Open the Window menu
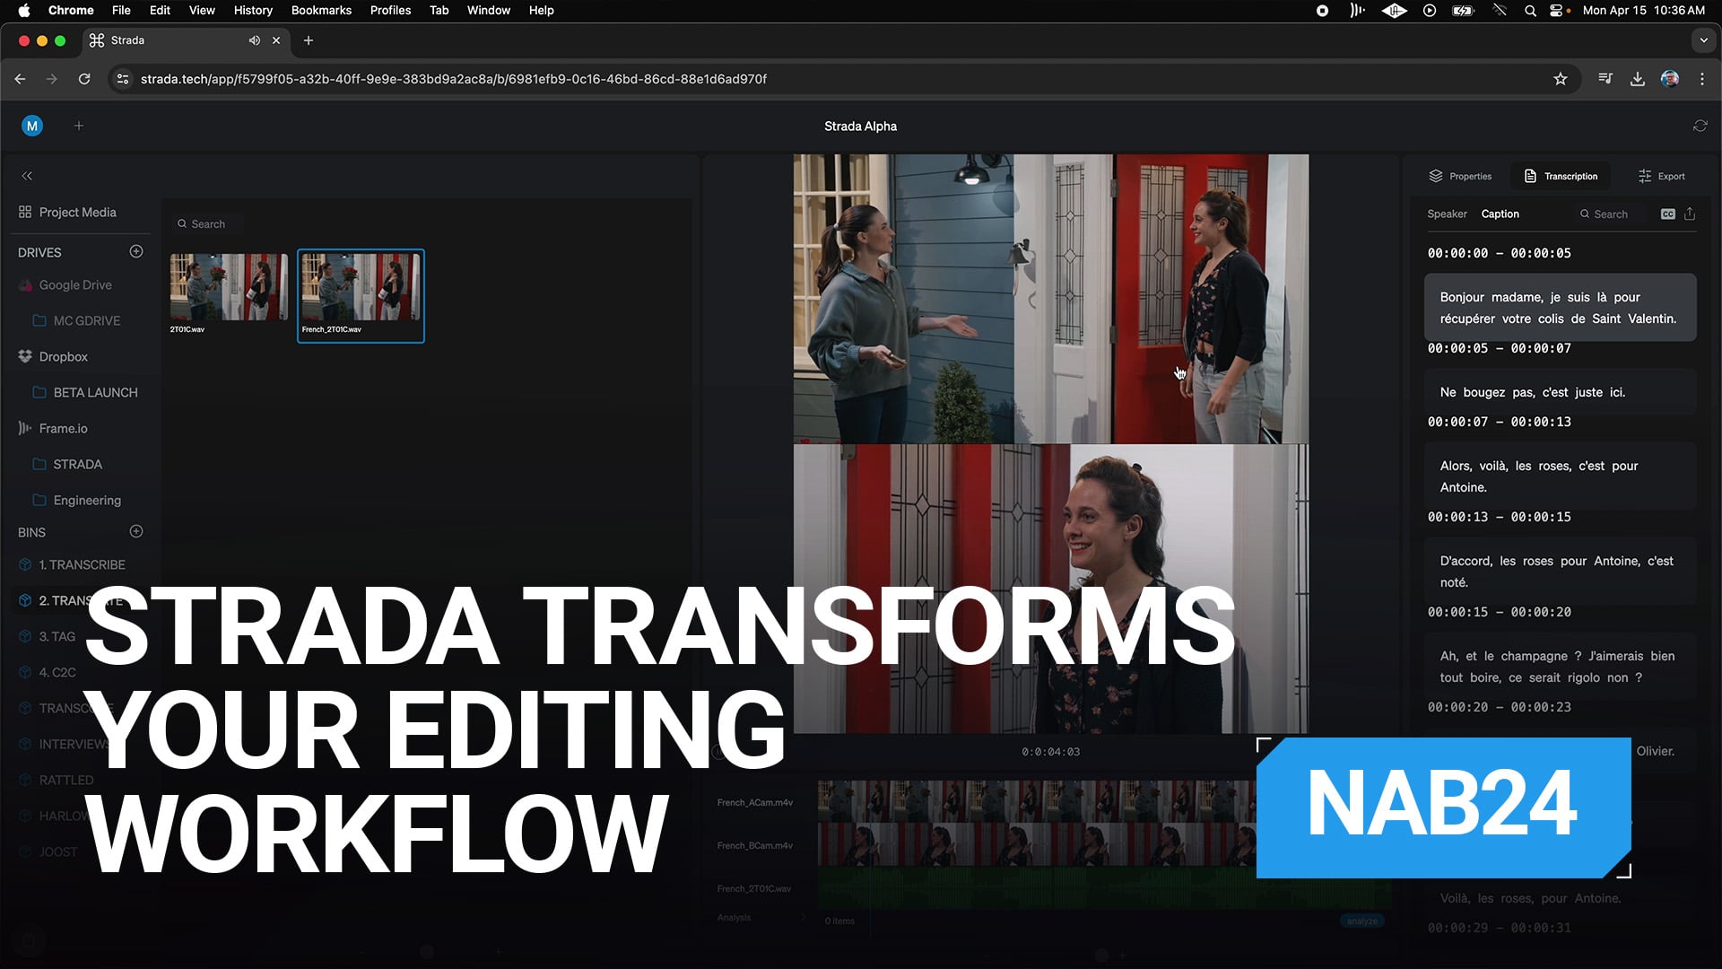Viewport: 1722px width, 969px height. [488, 11]
